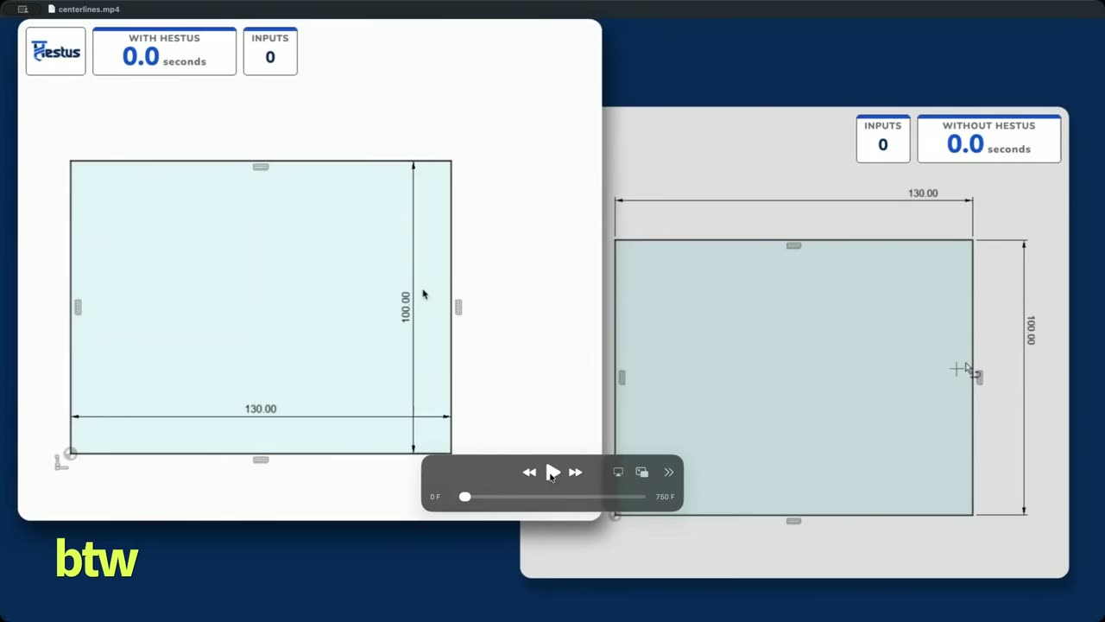This screenshot has height=622, width=1105.
Task: Click the coordinate axis icon below left sketch
Action: click(60, 463)
